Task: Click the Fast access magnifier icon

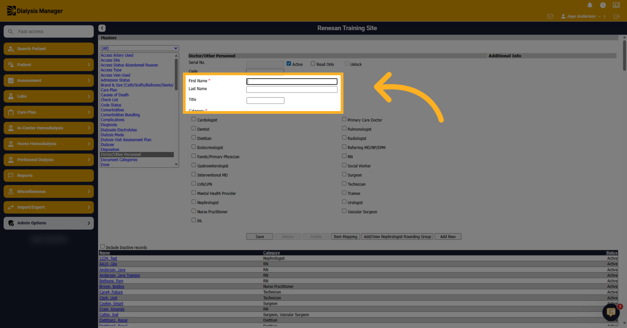Action: (10, 32)
